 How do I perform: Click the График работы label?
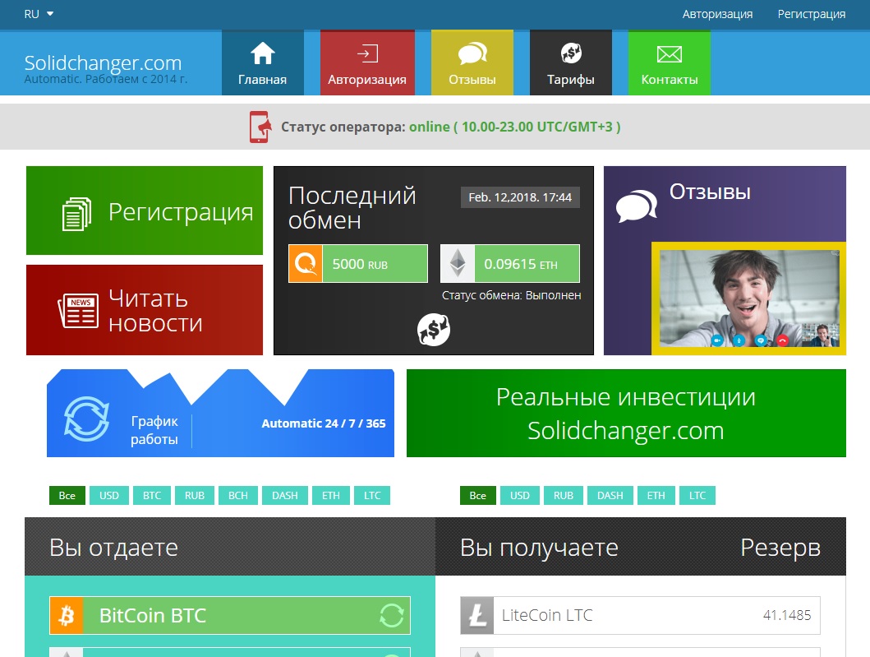[154, 430]
